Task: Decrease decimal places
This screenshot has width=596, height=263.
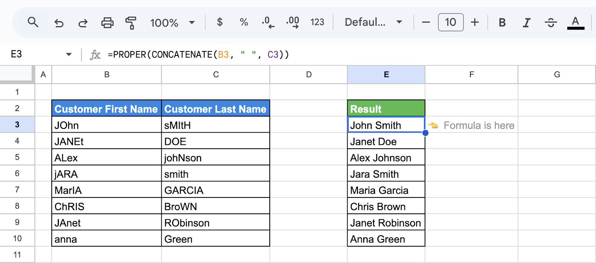Action: click(x=268, y=22)
